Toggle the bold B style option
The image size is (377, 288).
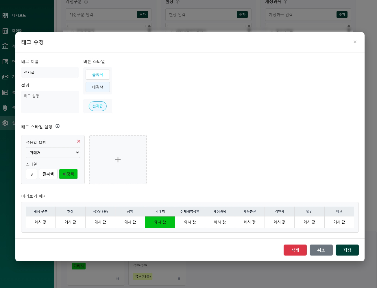point(32,174)
